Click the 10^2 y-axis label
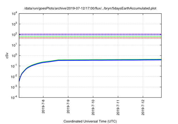This screenshot has width=178, height=124. point(14,34)
